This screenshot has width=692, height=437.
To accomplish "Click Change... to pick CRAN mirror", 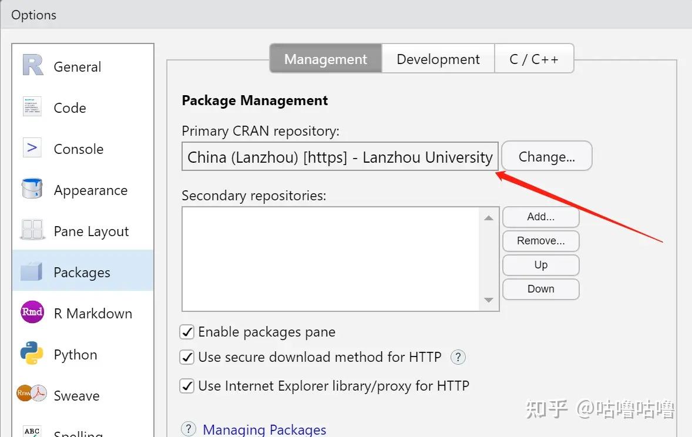I will [x=546, y=156].
